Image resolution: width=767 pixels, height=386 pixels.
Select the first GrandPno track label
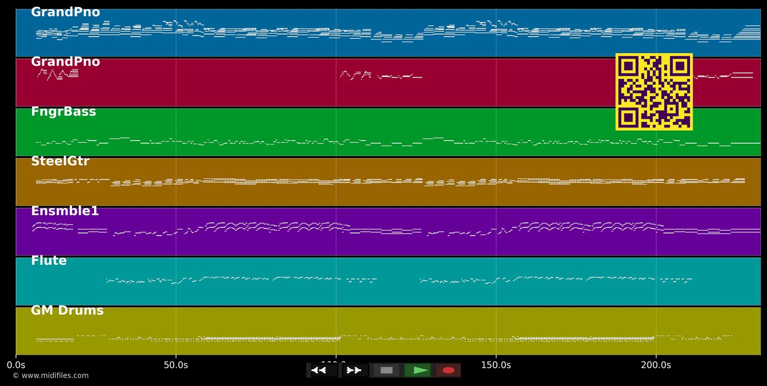pos(65,12)
